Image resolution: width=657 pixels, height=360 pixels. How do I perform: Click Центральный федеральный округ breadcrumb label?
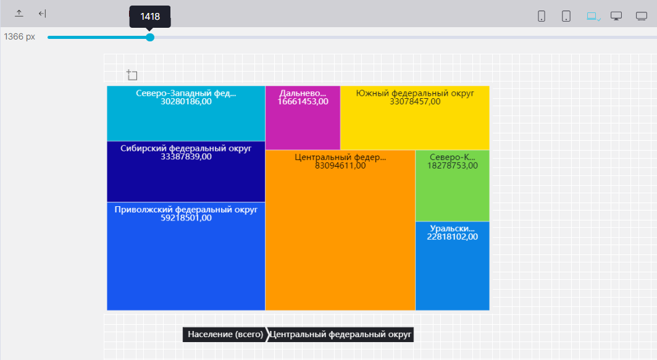pyautogui.click(x=341, y=335)
